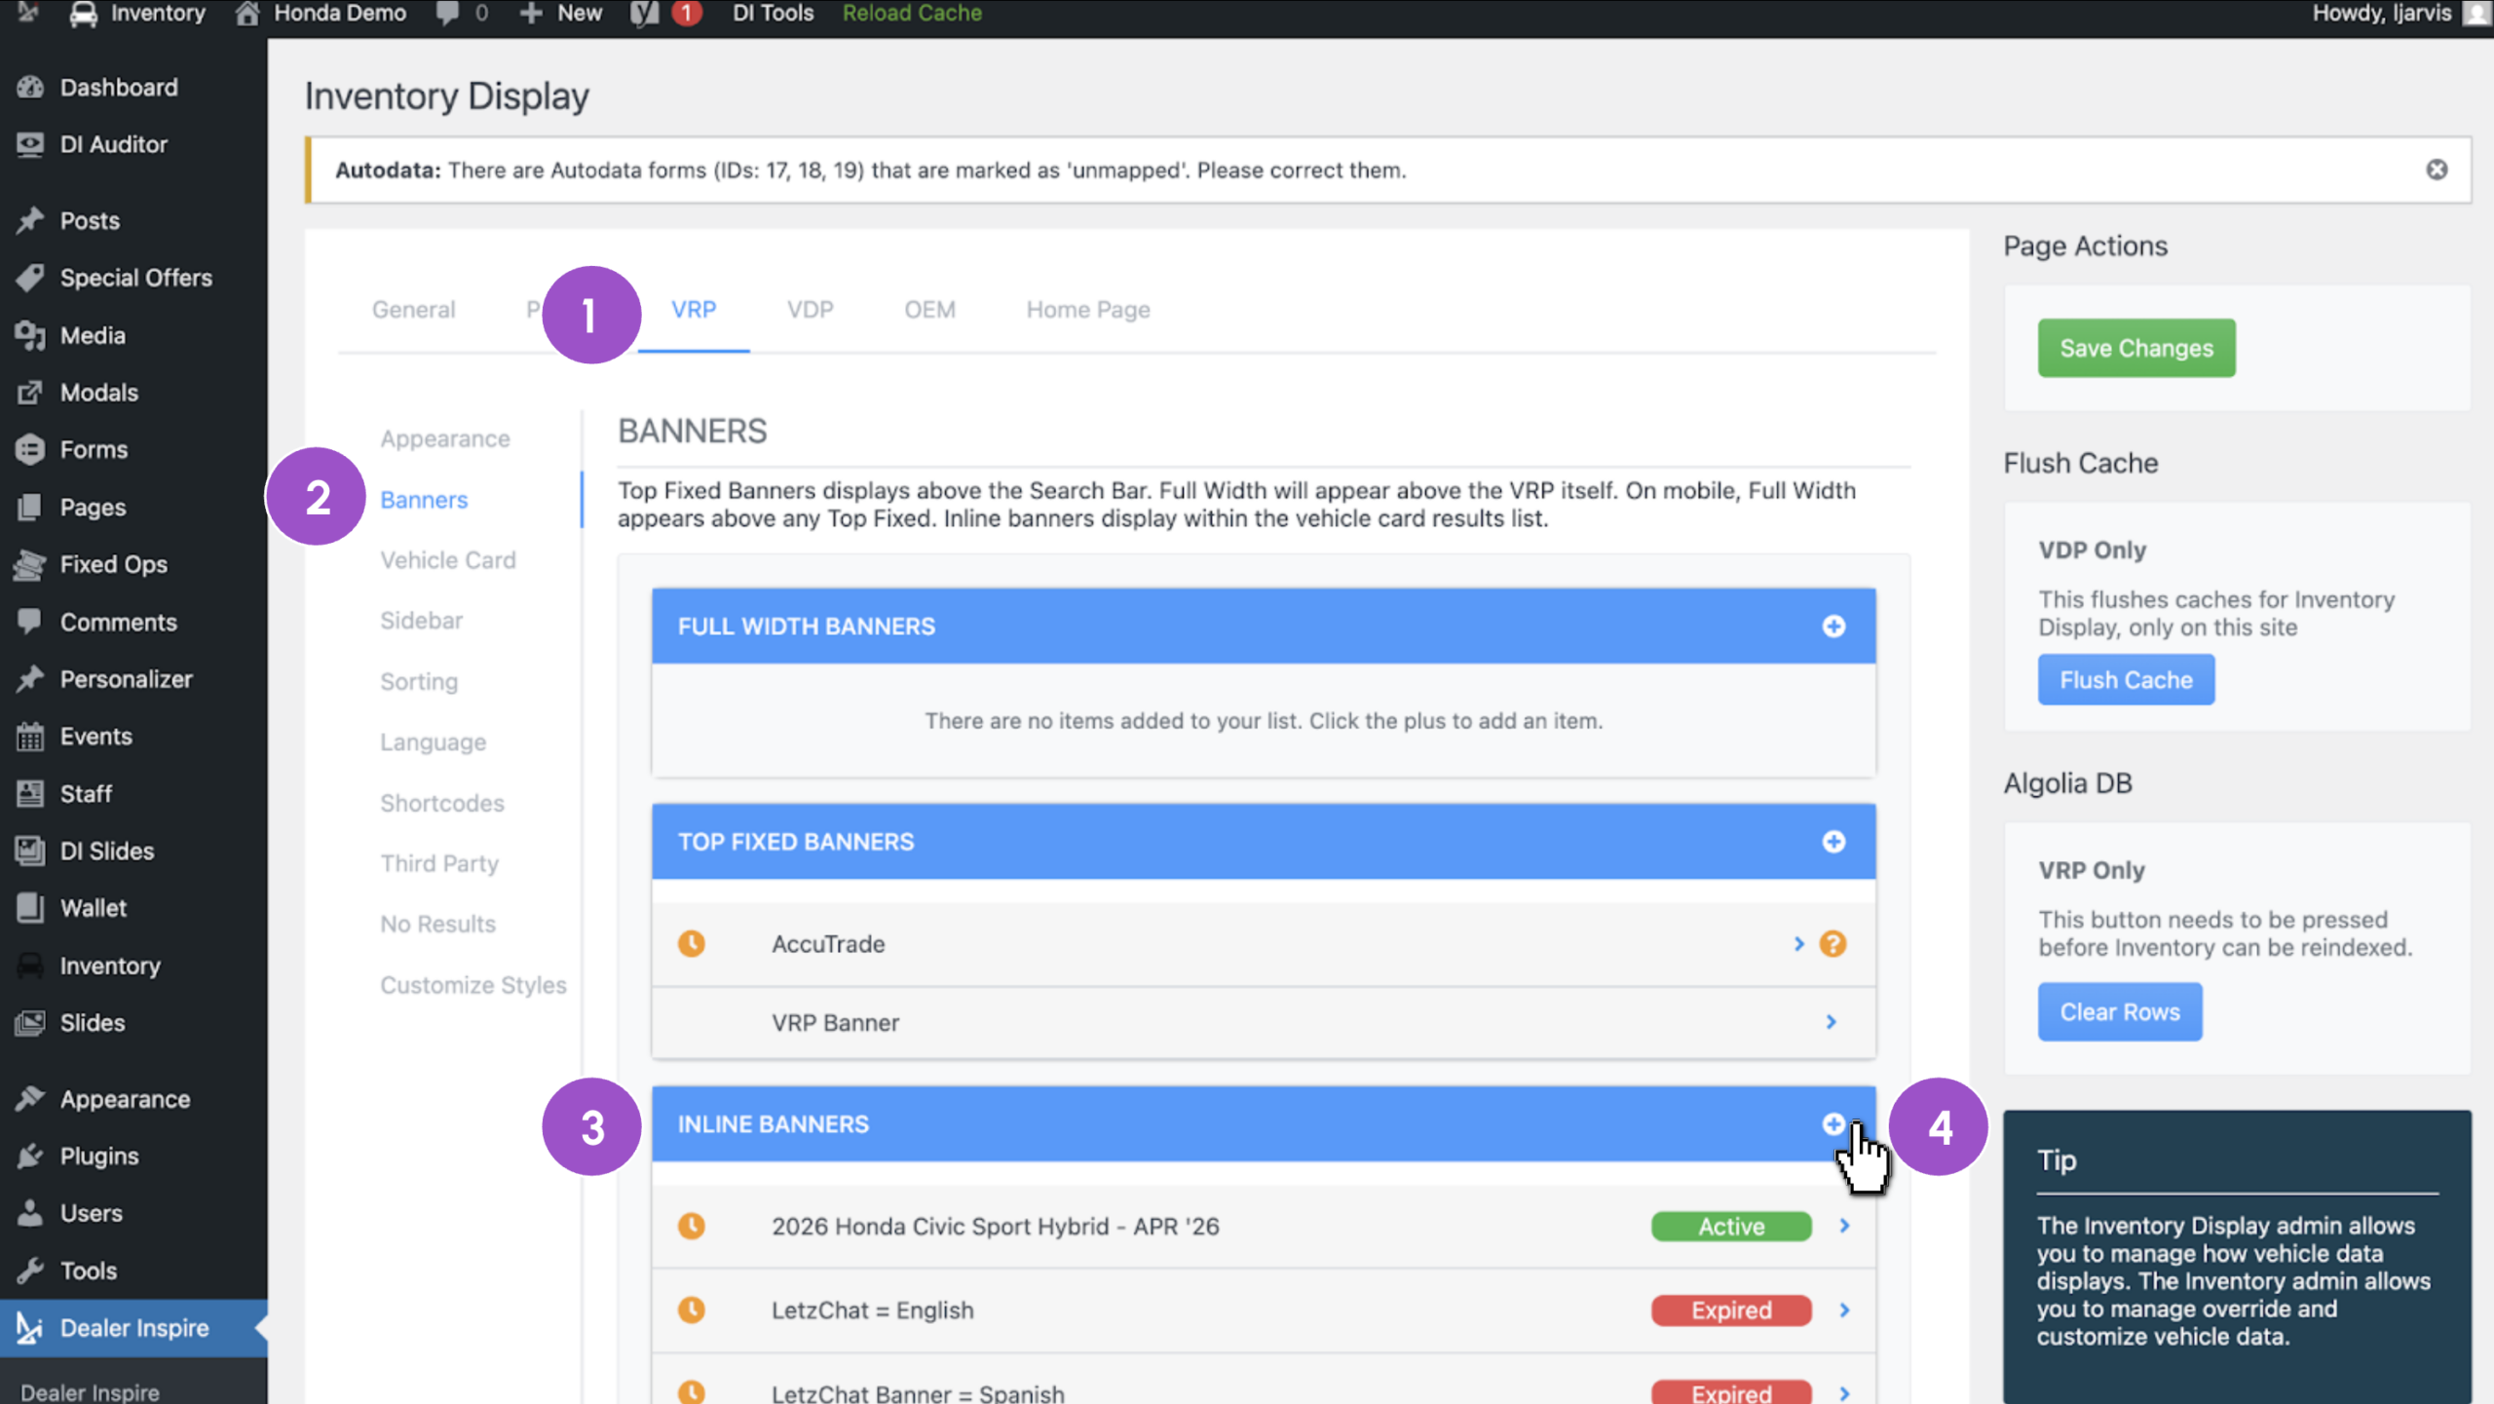Image resolution: width=2494 pixels, height=1404 pixels.
Task: Click the Active status badge on Honda Civic row
Action: coord(1731,1227)
